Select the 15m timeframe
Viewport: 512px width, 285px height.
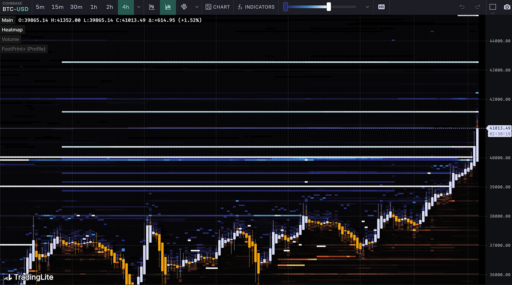pos(57,7)
